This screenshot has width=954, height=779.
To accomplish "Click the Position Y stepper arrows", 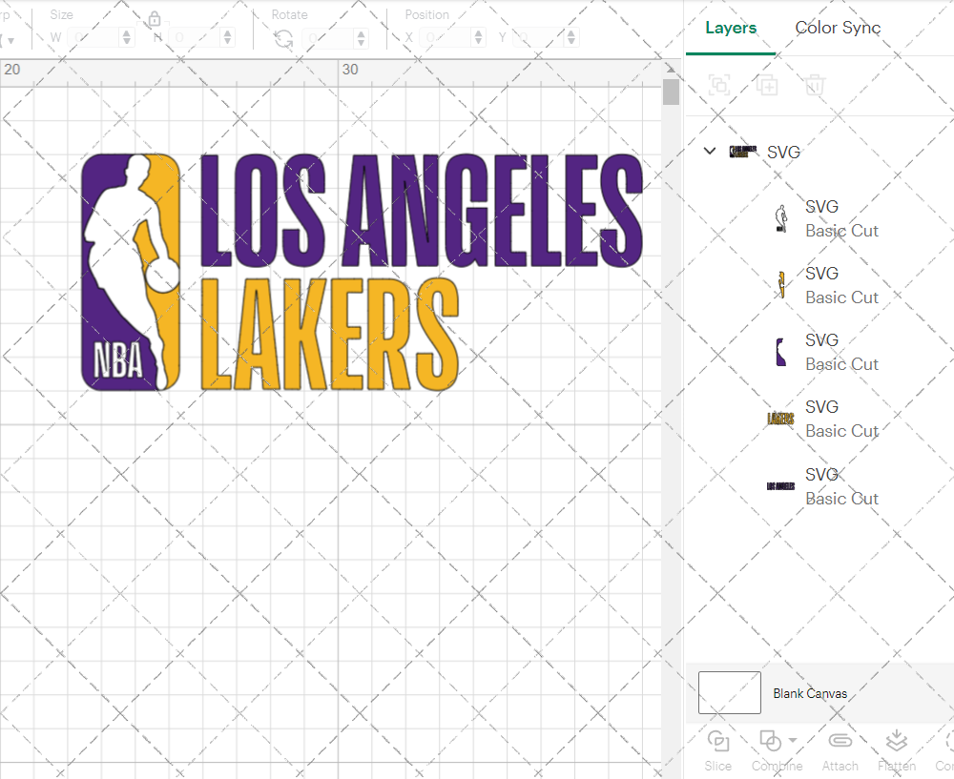I will pyautogui.click(x=571, y=38).
